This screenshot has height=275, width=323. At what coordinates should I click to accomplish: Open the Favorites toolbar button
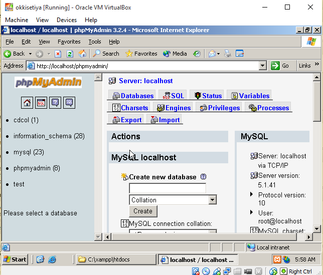pyautogui.click(x=141, y=54)
